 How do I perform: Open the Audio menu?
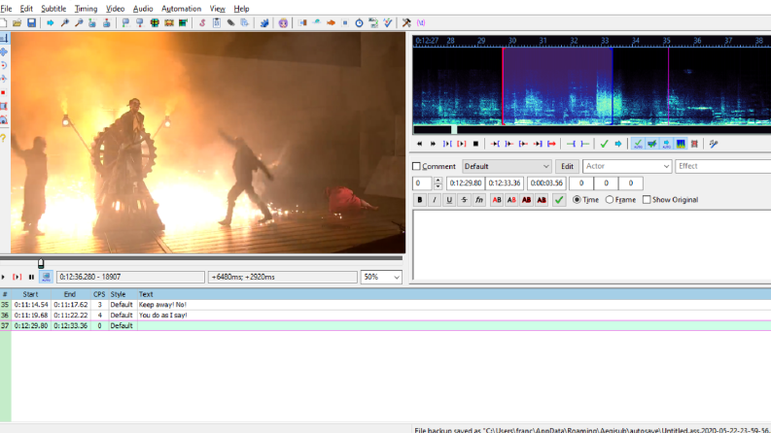143,9
